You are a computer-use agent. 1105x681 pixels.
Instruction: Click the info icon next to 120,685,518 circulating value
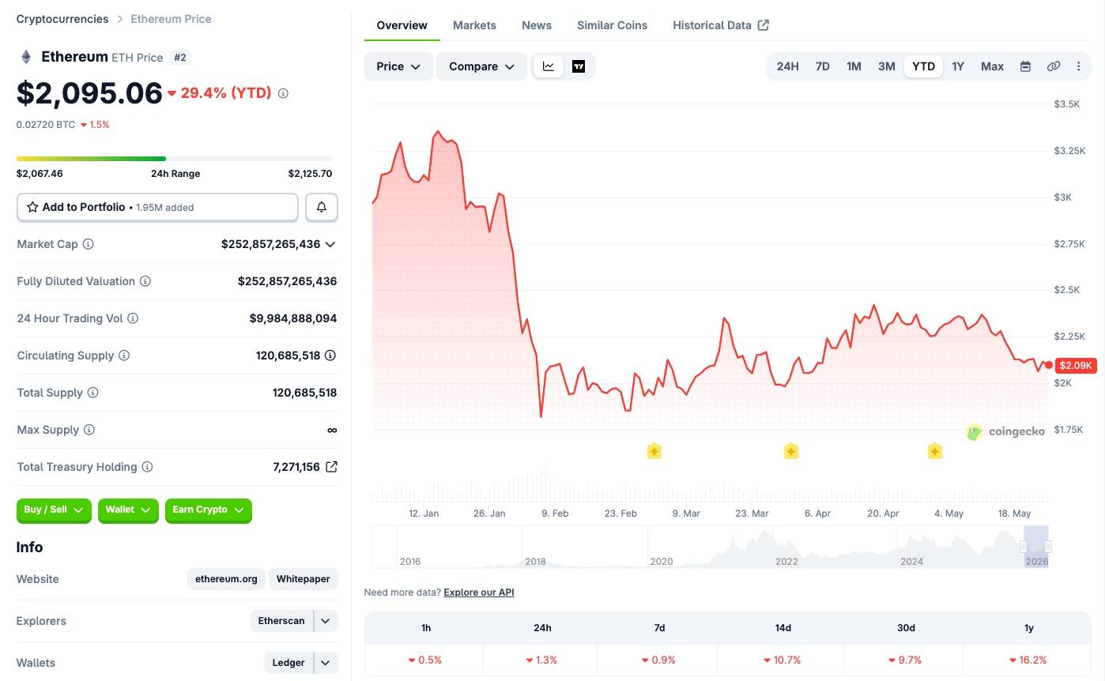pos(330,356)
